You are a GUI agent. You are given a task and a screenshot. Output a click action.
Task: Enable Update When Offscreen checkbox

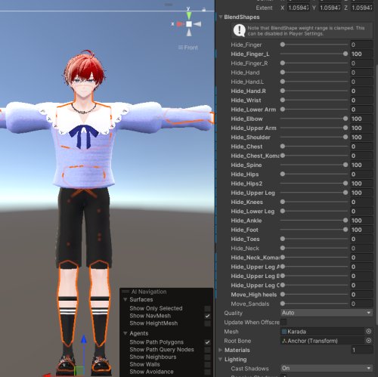[283, 322]
